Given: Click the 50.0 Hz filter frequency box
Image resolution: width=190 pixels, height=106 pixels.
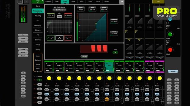Looking at the screenshot, I should [x=51, y=15].
